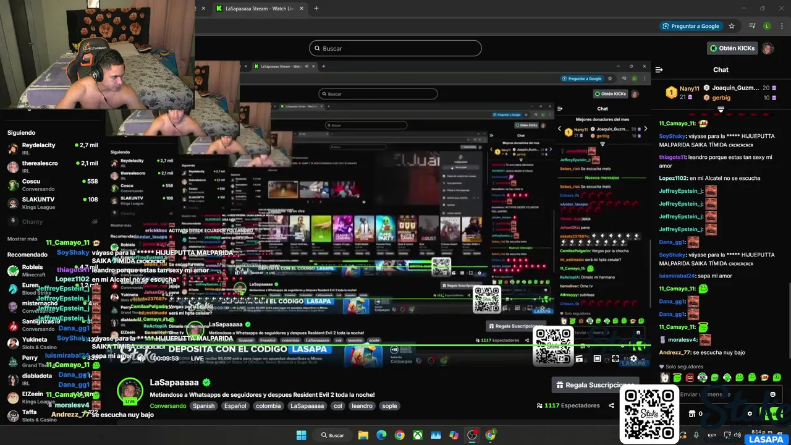Open the emoji picker in chat input
The width and height of the screenshot is (791, 445).
tap(772, 394)
